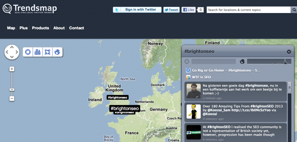This screenshot has height=142, width=297.
Task: Click the my-location target icon in map toolbar
Action: [x=28, y=52]
